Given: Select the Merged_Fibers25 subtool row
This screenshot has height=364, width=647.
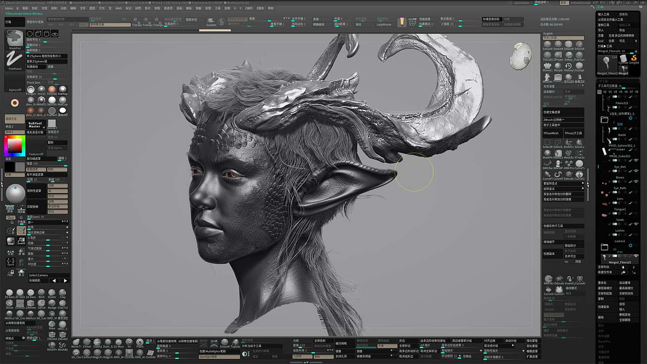Looking at the screenshot, I should (x=619, y=259).
